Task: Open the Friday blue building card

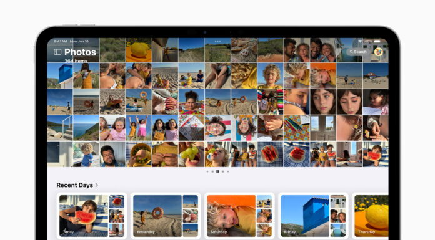Action: click(313, 216)
